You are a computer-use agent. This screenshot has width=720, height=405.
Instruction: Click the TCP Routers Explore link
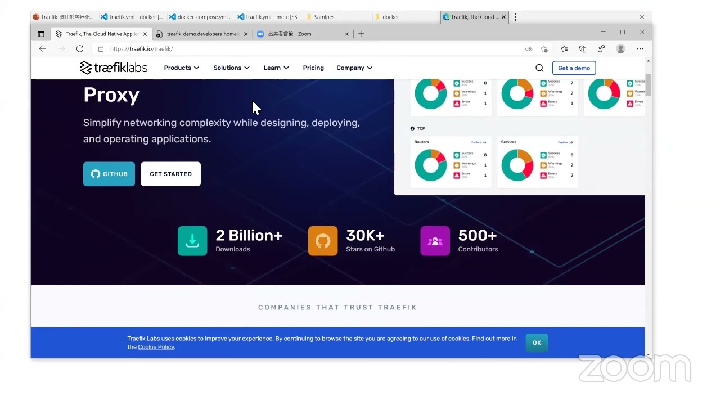[479, 142]
